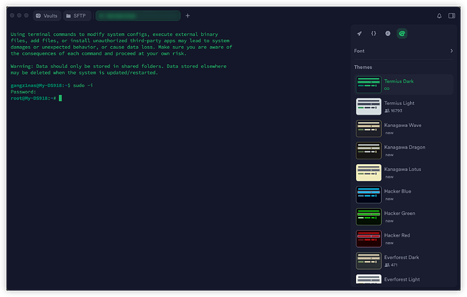Click the terminal cursor at root prompt

[60, 98]
